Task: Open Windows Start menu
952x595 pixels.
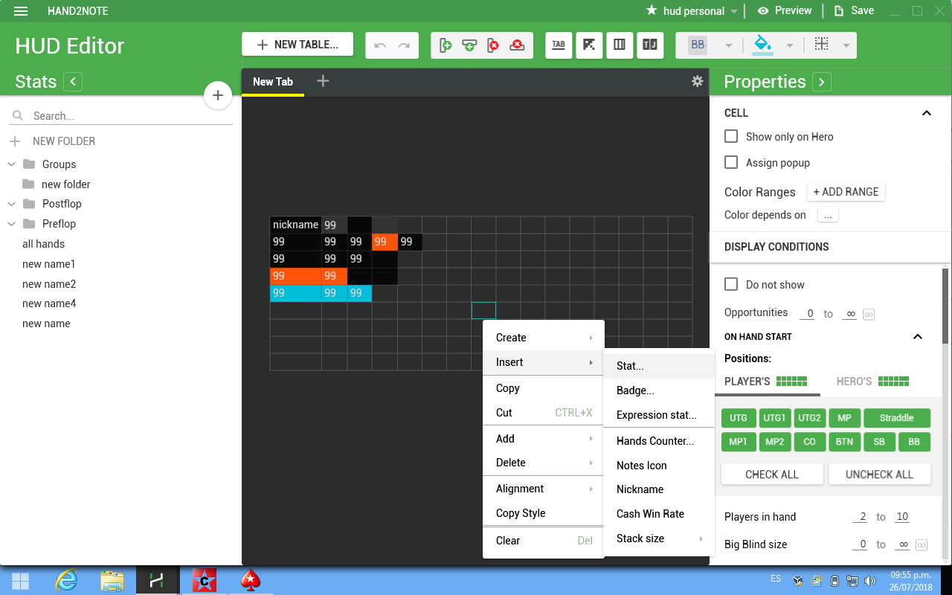Action: pyautogui.click(x=21, y=581)
